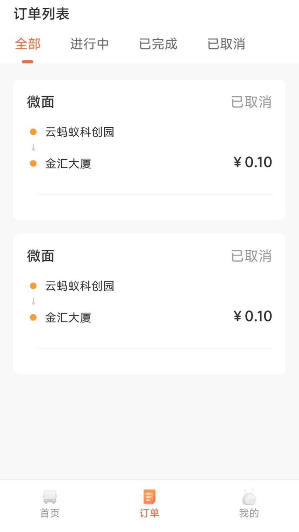
Task: Tap second order's route arrow icon
Action: pyautogui.click(x=33, y=302)
